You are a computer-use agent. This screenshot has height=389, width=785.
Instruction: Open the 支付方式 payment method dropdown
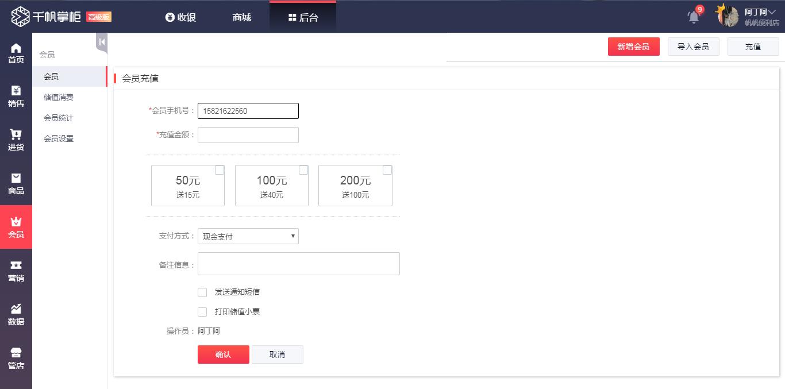pyautogui.click(x=248, y=236)
